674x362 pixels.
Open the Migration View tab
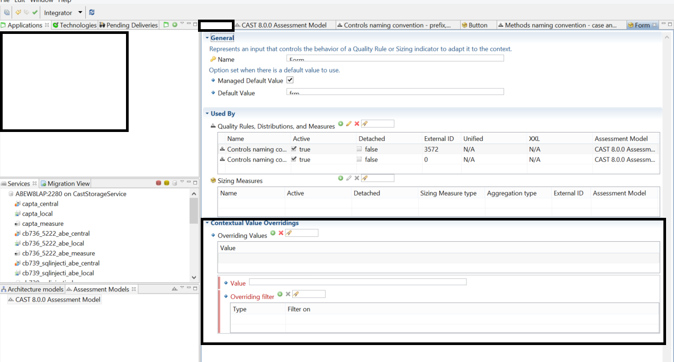(65, 183)
